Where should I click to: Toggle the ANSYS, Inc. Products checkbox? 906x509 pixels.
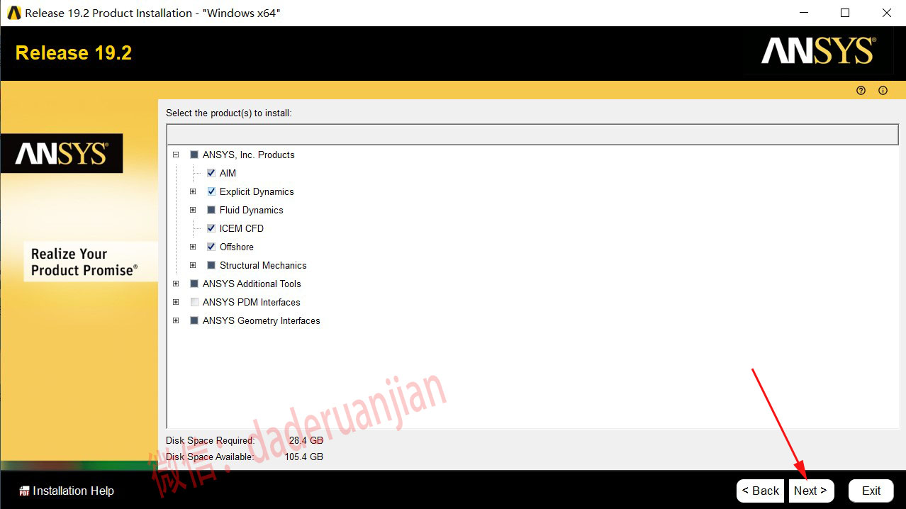(x=194, y=155)
